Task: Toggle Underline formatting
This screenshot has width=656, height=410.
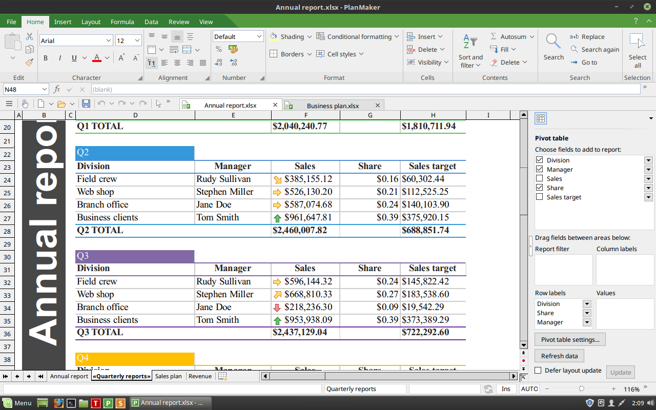Action: tap(74, 58)
